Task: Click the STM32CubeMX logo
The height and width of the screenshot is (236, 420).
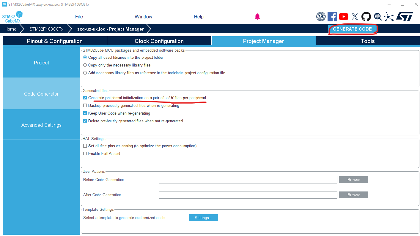Action: pos(12,17)
